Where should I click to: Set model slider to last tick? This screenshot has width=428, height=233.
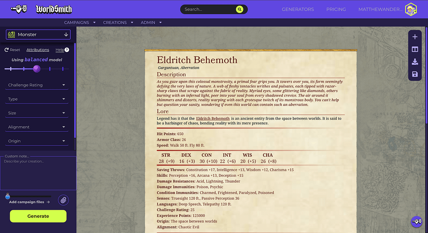[63, 69]
